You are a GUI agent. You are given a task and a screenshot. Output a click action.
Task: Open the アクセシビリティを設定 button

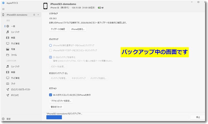pos(61,101)
